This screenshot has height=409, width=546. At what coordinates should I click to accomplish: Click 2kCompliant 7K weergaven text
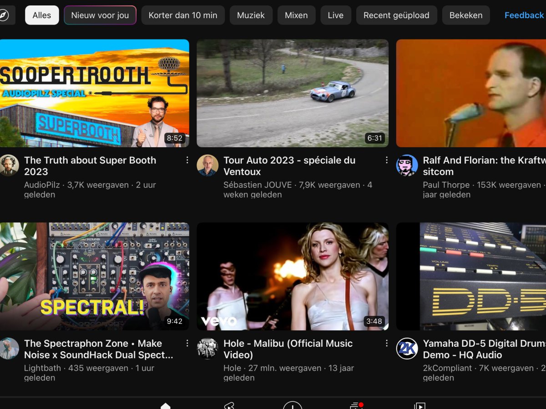484,373
